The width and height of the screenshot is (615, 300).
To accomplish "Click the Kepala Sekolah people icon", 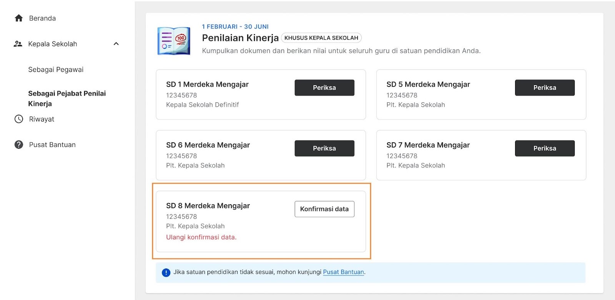I will (18, 44).
